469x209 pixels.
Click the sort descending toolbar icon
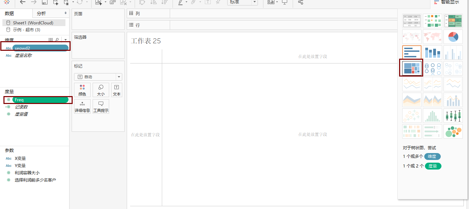click(165, 2)
